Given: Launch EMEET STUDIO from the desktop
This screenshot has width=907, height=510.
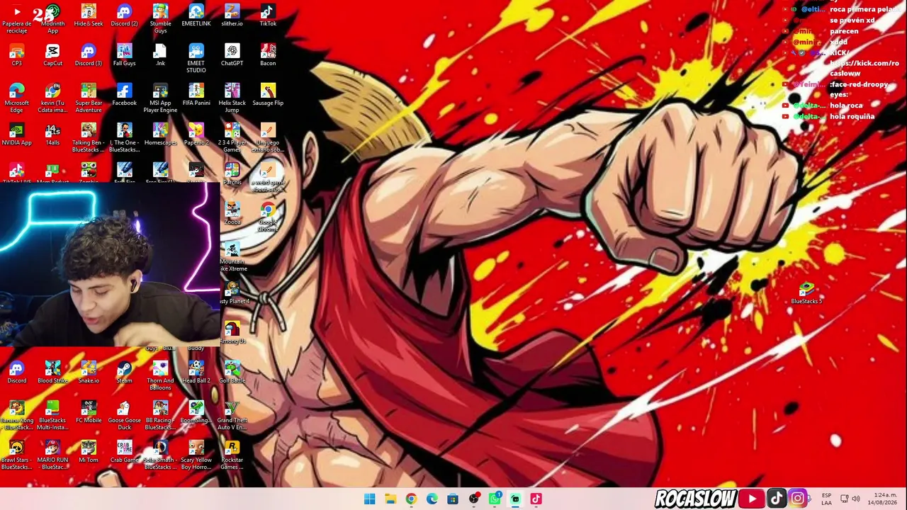Looking at the screenshot, I should click(196, 59).
